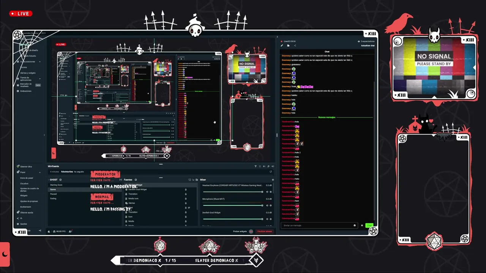Lock the Devilish Goal Widget source
Image resolution: width=486 pixels, height=273 pixels.
click(x=186, y=190)
